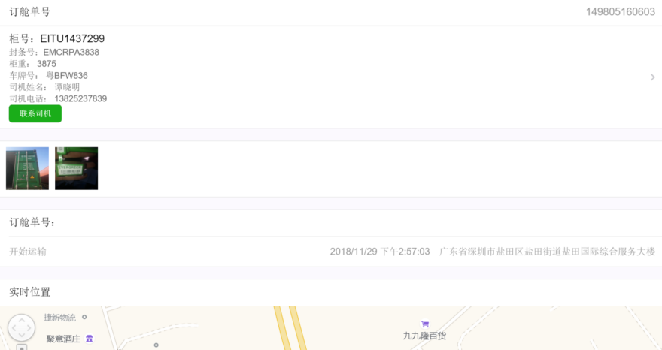The image size is (662, 350).
Task: Pan the map up with the arrow
Action: tap(21, 320)
